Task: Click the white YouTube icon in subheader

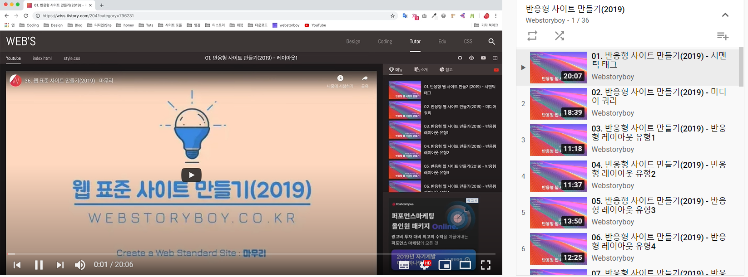Action: pyautogui.click(x=483, y=58)
